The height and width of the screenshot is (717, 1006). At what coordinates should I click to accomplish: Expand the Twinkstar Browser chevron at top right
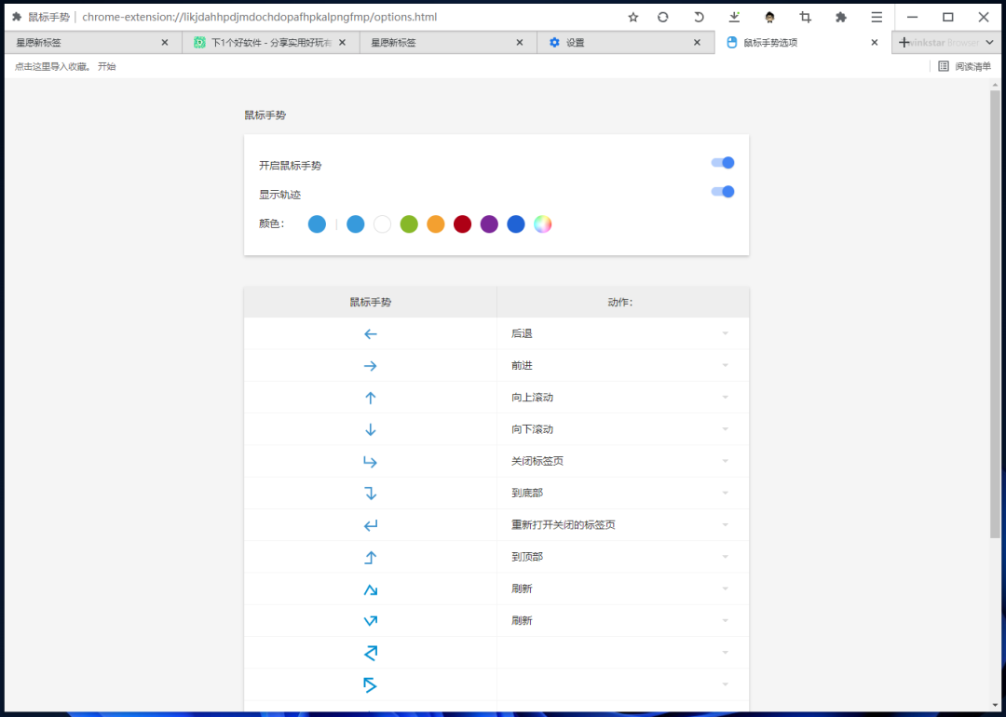click(989, 42)
